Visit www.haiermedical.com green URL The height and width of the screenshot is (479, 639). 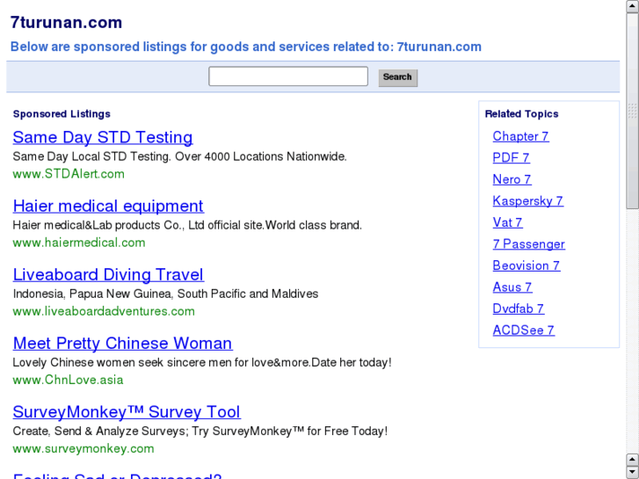pos(79,243)
